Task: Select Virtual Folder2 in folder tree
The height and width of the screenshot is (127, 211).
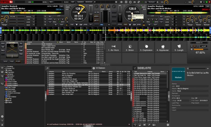Action: 12,85
